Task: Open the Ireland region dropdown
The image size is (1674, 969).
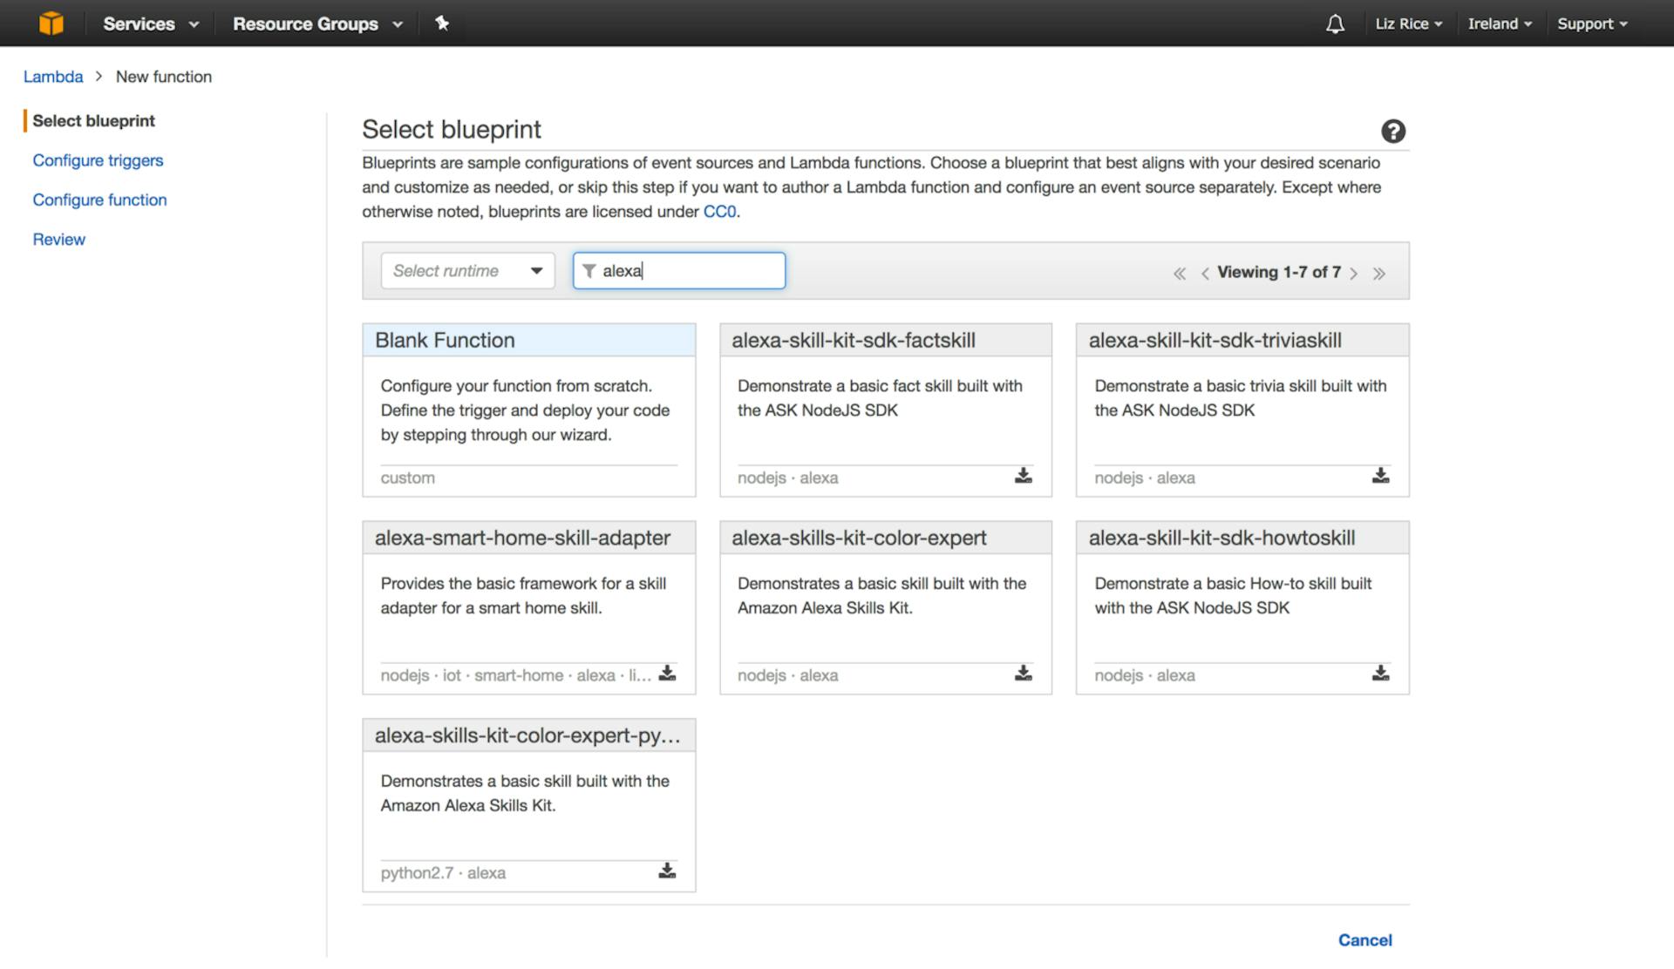Action: (x=1500, y=24)
